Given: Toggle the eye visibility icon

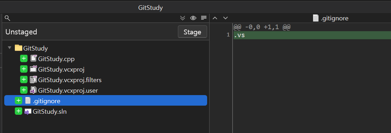Looking at the screenshot, I should [193, 18].
